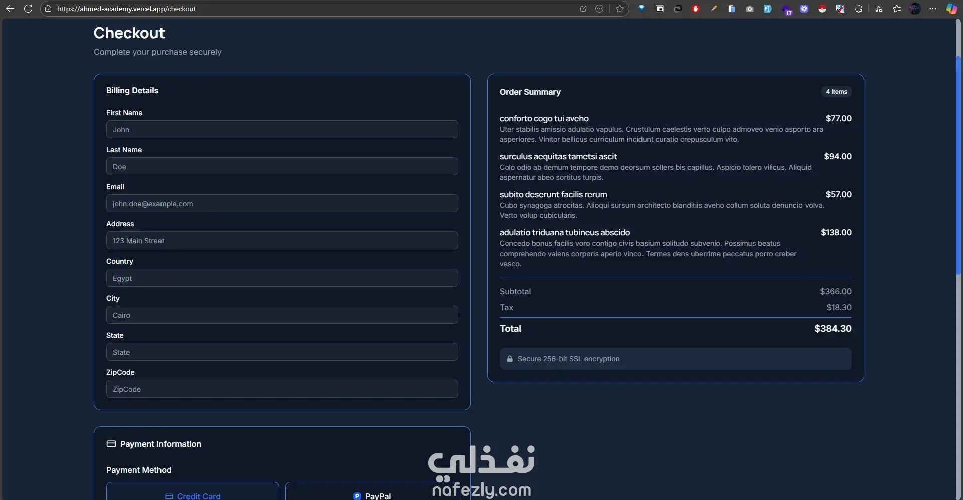Click the $138.00 item price
963x500 pixels.
[836, 232]
